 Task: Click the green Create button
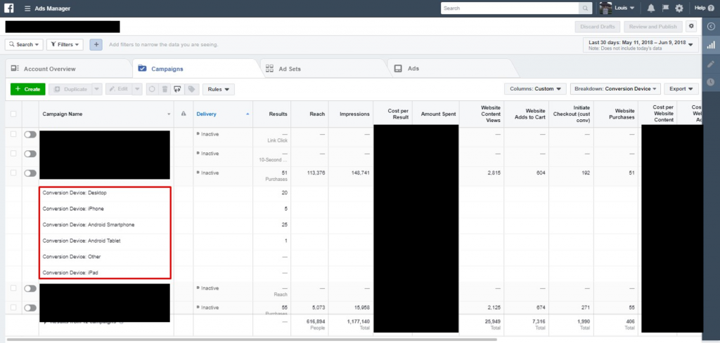click(27, 89)
